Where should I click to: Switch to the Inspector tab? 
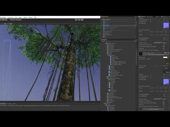tap(142, 17)
